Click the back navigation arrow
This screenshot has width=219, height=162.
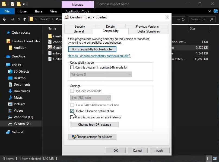click(5, 19)
